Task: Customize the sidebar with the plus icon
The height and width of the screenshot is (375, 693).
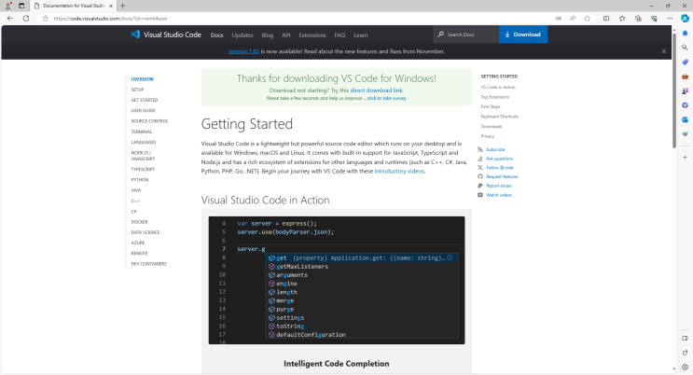Action: point(685,157)
